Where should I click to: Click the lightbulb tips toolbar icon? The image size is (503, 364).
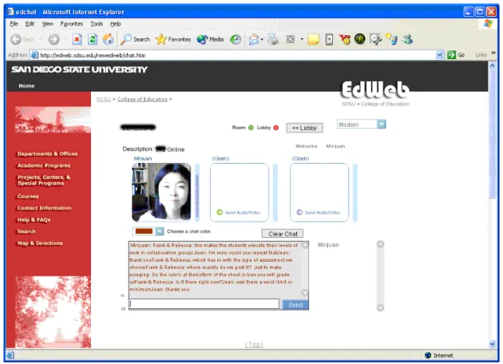point(392,39)
